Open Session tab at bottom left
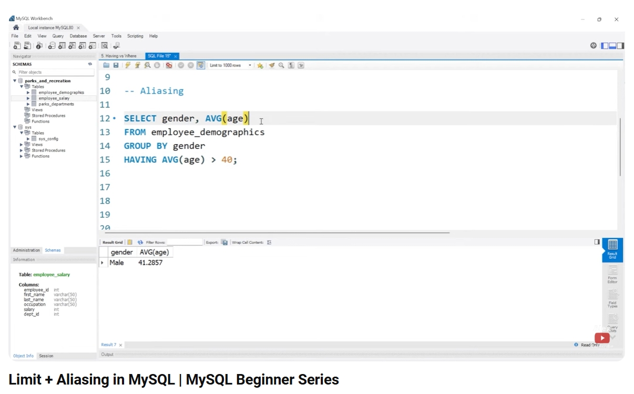634x394 pixels. pos(46,356)
